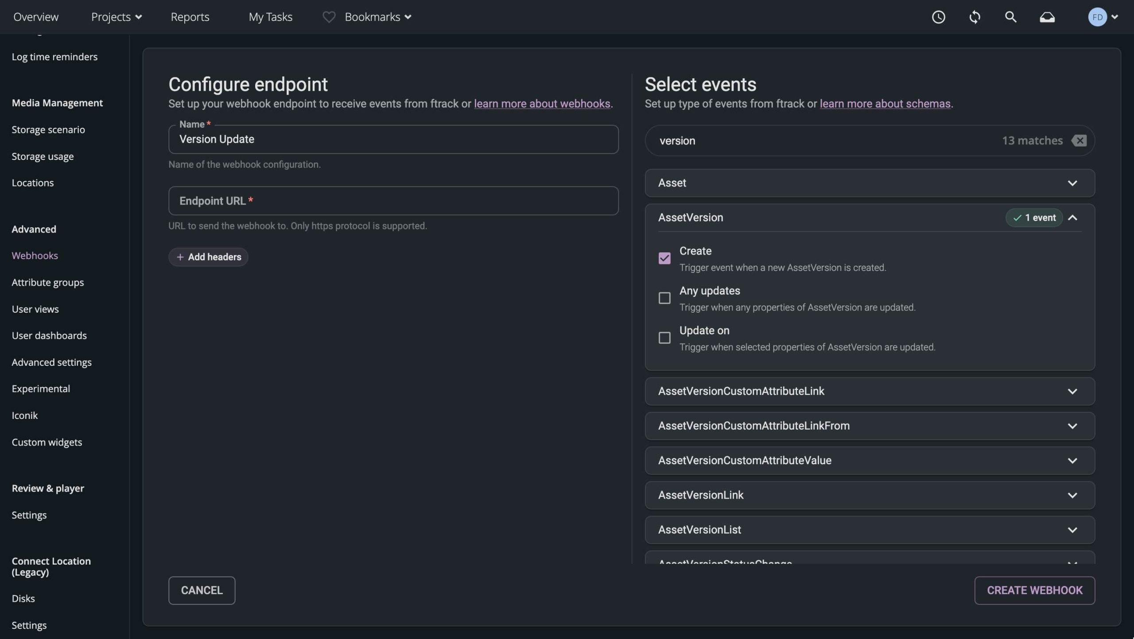Expand the Asset events section
The image size is (1134, 639).
point(1072,183)
